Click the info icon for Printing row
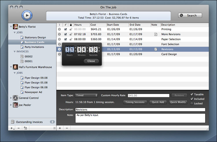This screenshot has width=217, height=142. click(59, 29)
